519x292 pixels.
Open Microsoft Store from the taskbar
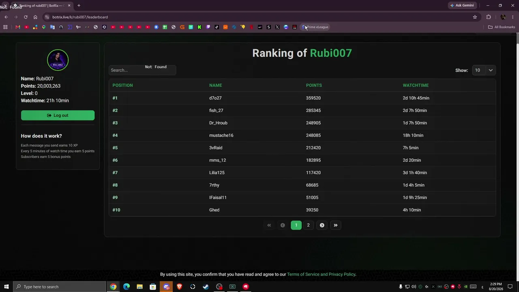(x=153, y=287)
